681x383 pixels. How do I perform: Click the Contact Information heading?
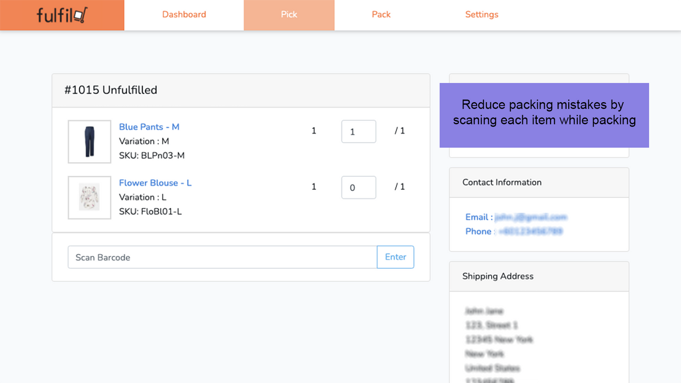click(502, 182)
